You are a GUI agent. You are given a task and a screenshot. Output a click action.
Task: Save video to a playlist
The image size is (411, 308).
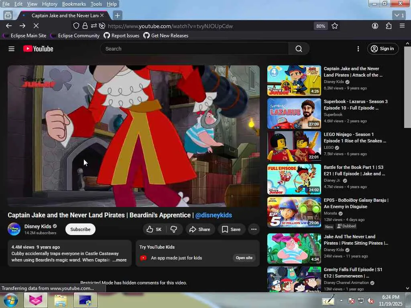tap(231, 229)
